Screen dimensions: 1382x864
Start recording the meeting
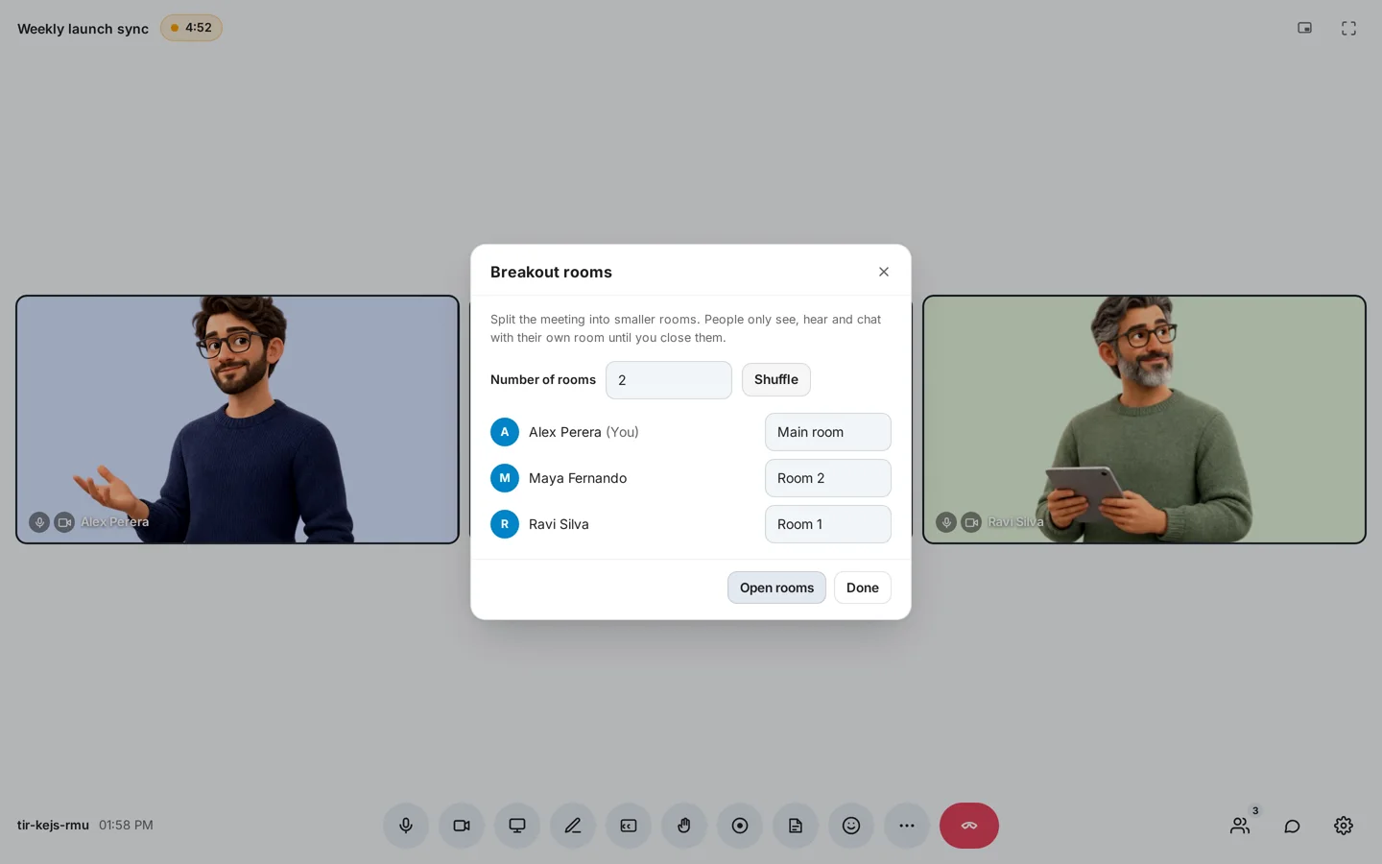coord(740,826)
